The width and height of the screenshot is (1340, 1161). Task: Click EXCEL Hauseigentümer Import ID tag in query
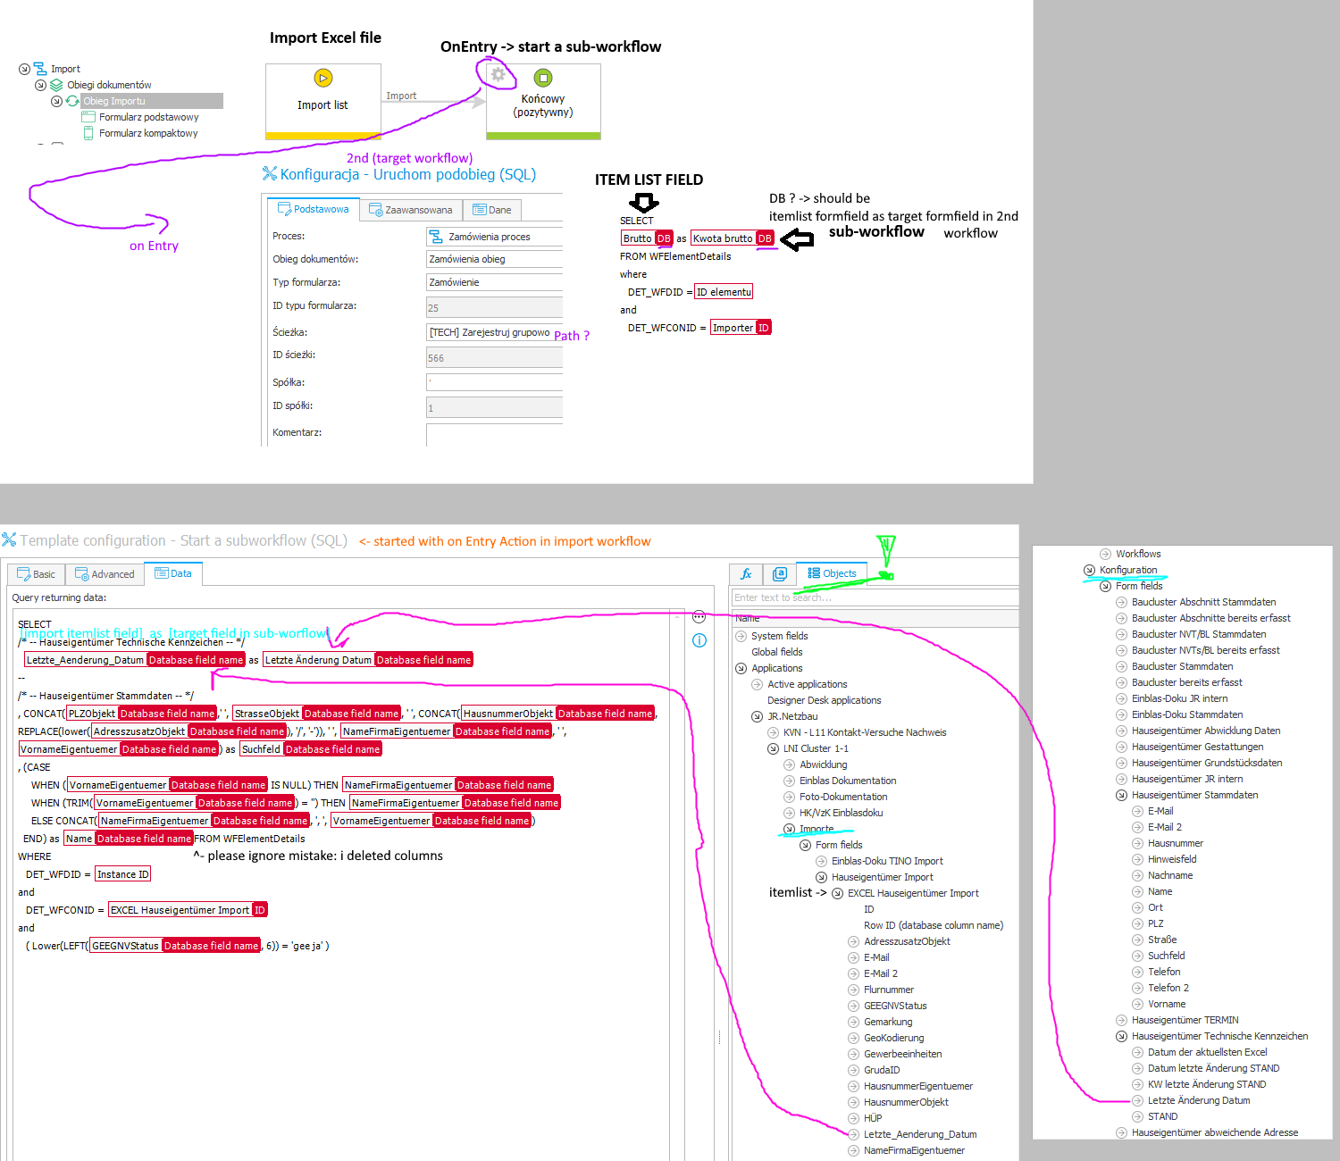click(188, 910)
